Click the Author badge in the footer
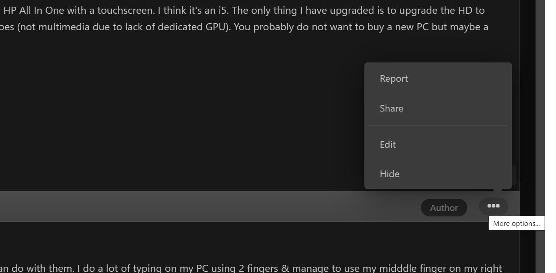Viewport: 556px width, 273px height. pyautogui.click(x=444, y=208)
